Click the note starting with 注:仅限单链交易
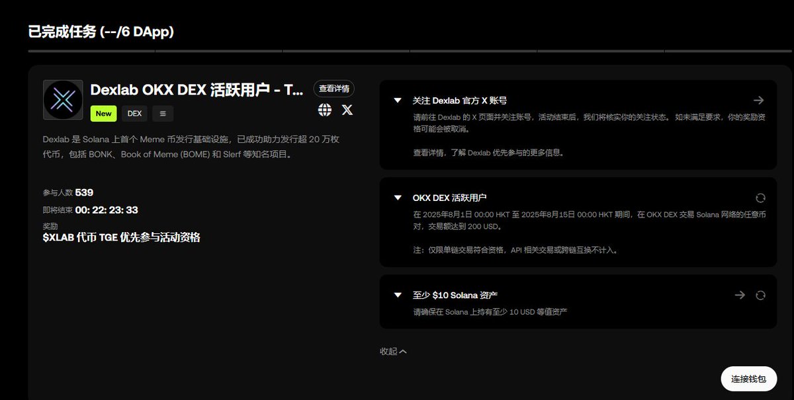794x400 pixels. (516, 251)
